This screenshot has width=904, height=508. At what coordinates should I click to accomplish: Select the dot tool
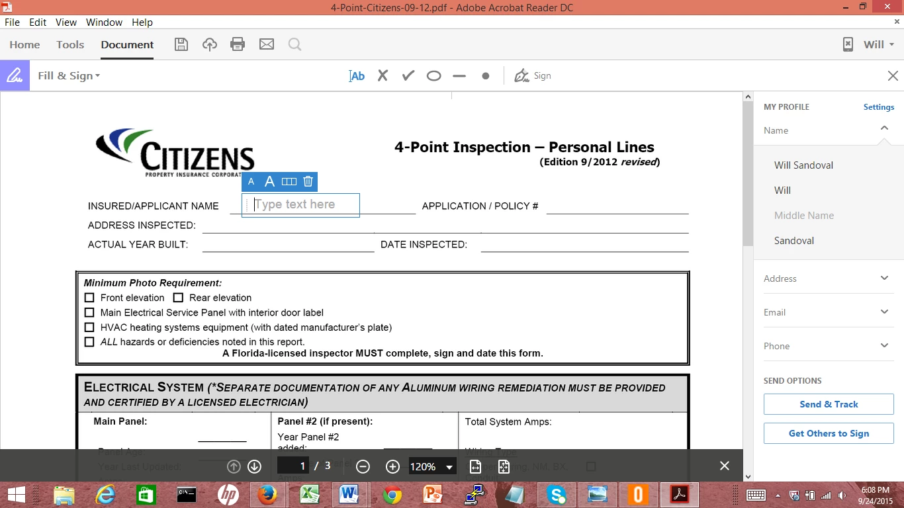(x=486, y=76)
